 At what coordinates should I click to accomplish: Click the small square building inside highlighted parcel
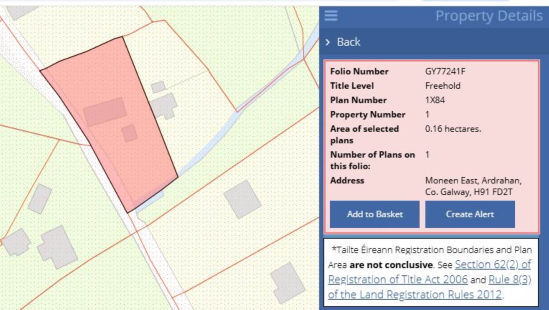129,133
